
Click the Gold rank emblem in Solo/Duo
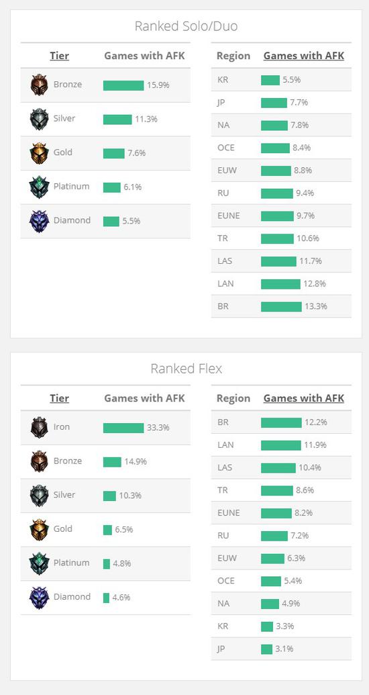[40, 153]
